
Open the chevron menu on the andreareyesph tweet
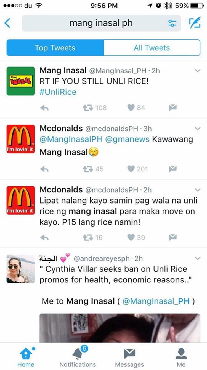click(x=198, y=258)
